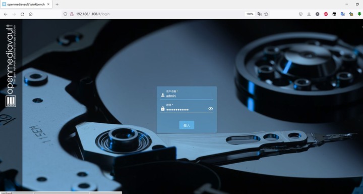Close the openmediavault Workbench tab
The image size is (363, 194).
pos(48,5)
